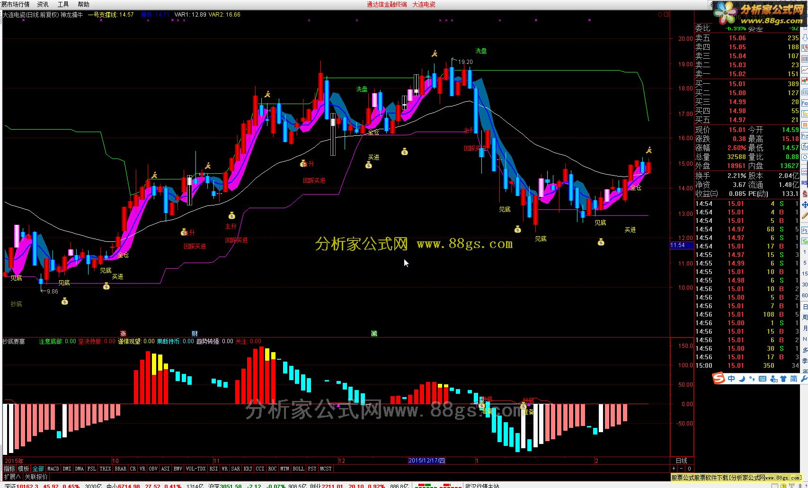Click the 日线 period selector
The height and width of the screenshot is (488, 808).
point(682,461)
